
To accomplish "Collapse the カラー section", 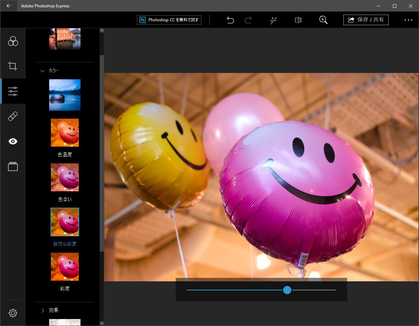I will click(43, 71).
